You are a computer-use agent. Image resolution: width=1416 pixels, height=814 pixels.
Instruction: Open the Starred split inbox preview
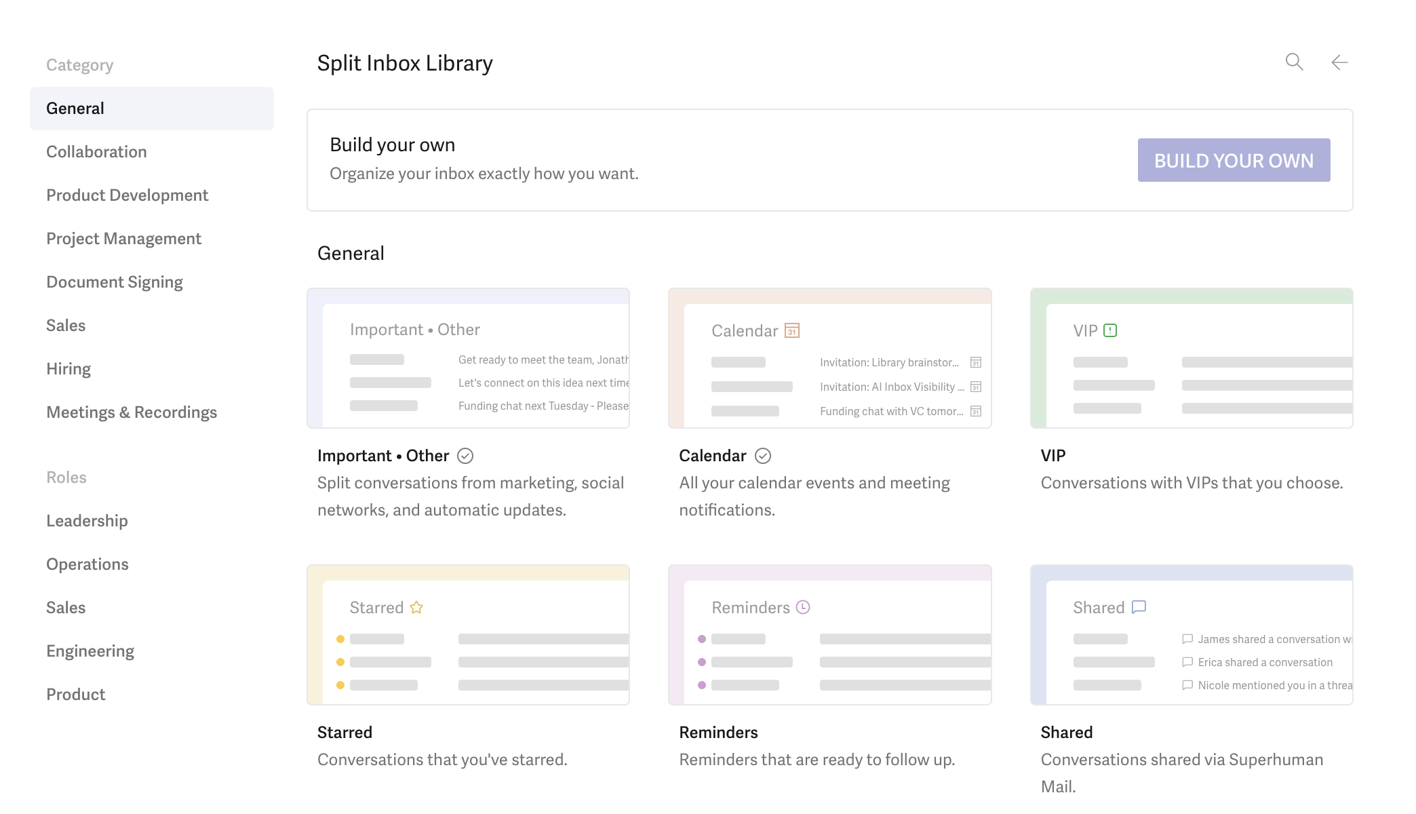tap(468, 635)
